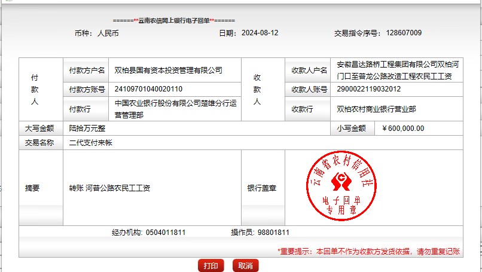482x272 pixels.
Task: Select the date value 2024-08-12
Action: tap(260, 33)
